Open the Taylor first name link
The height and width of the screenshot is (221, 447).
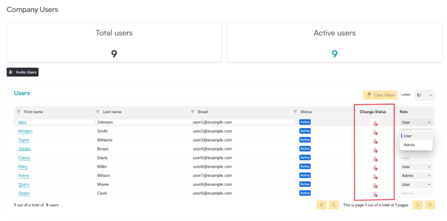point(24,140)
